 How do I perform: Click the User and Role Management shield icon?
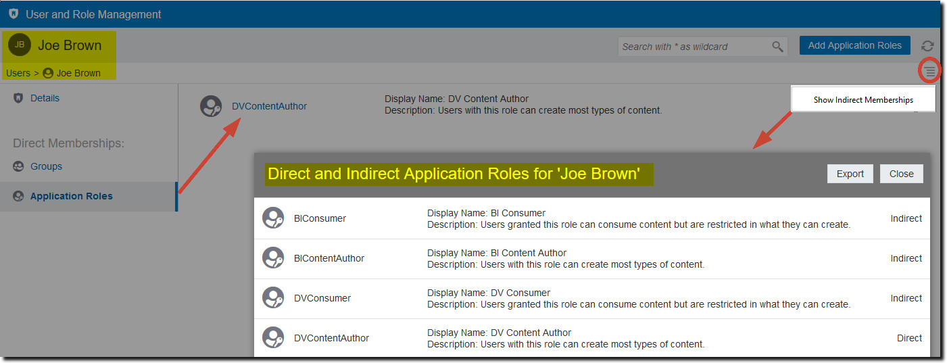(x=14, y=14)
